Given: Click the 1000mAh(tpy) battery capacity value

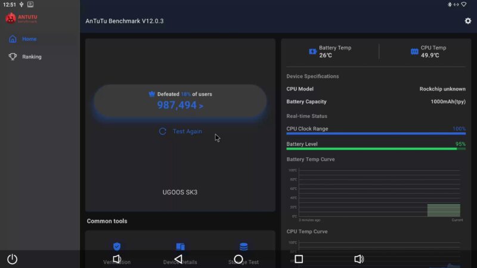Looking at the screenshot, I should pyautogui.click(x=448, y=102).
